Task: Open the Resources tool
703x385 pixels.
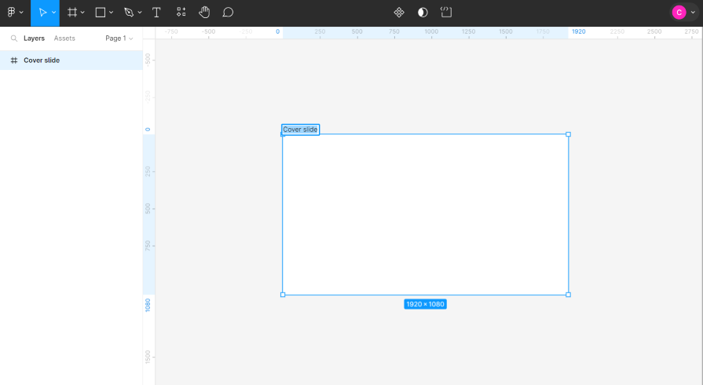Action: (181, 13)
